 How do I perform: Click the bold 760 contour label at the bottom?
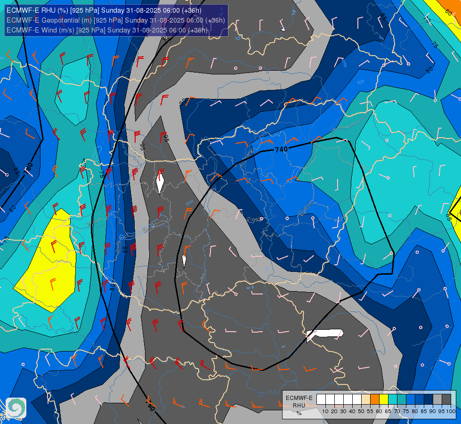[x=150, y=406]
